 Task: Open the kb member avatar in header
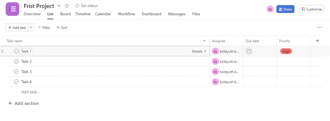270,9
